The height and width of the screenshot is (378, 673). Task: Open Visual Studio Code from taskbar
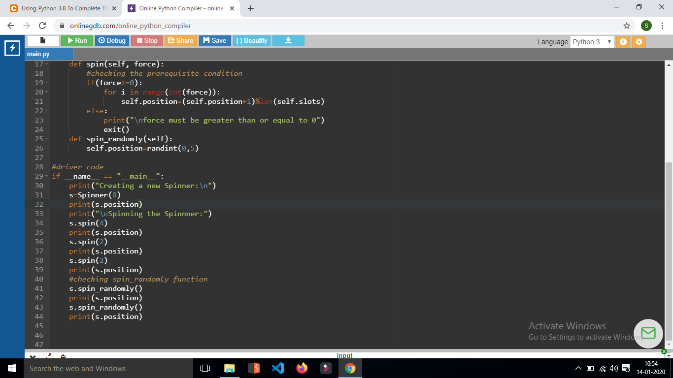tap(278, 368)
